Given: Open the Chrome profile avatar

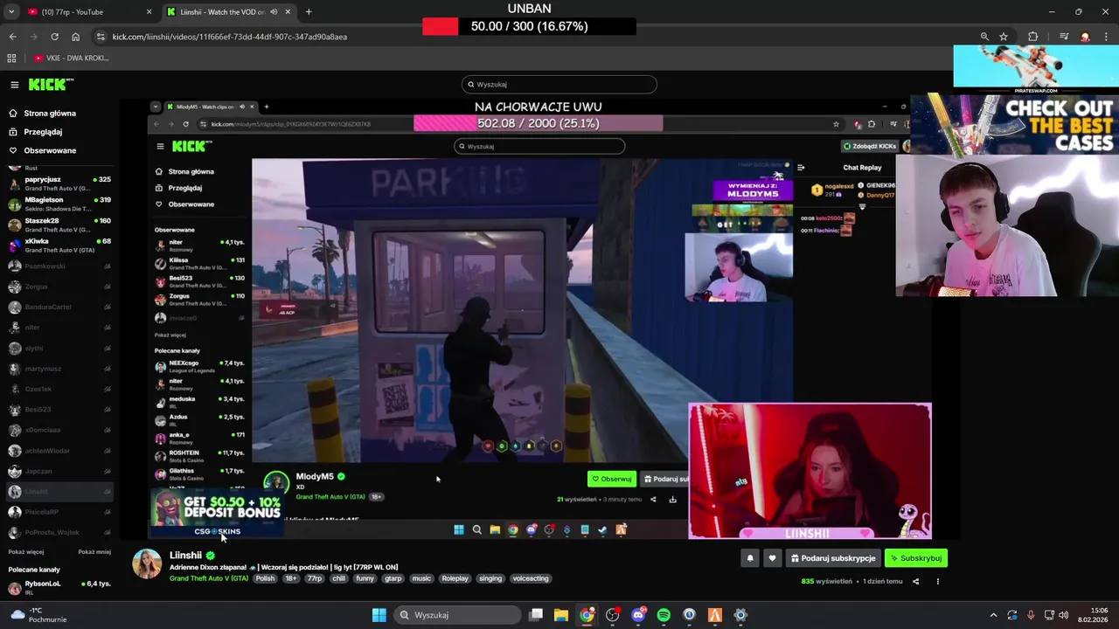Looking at the screenshot, I should 1085,37.
